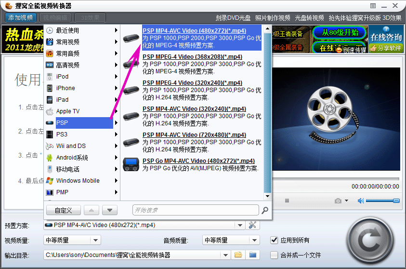Click the Recently Used clock icon

(50, 30)
